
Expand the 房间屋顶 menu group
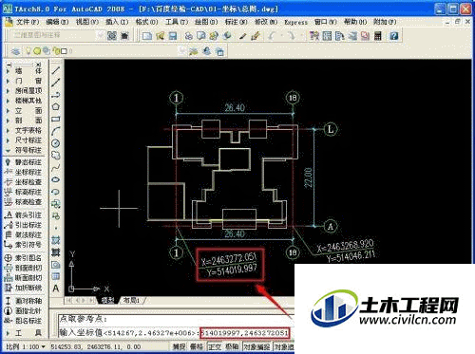pyautogui.click(x=24, y=91)
